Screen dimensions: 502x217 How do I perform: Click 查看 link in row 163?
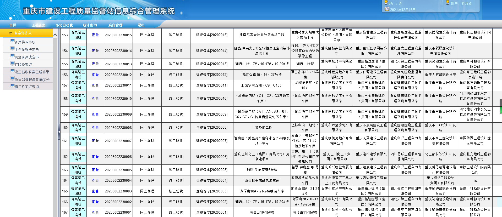(95, 170)
